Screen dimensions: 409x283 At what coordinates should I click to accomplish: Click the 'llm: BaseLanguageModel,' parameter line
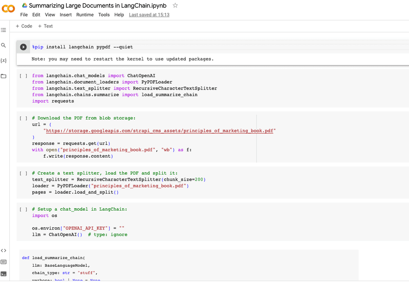pyautogui.click(x=61, y=265)
